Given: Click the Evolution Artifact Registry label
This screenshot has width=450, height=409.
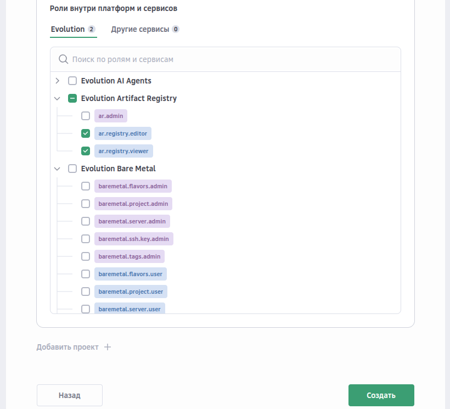Looking at the screenshot, I should (x=129, y=98).
